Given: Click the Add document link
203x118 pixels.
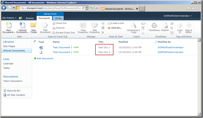Looking at the screenshot, I should click(x=45, y=58).
